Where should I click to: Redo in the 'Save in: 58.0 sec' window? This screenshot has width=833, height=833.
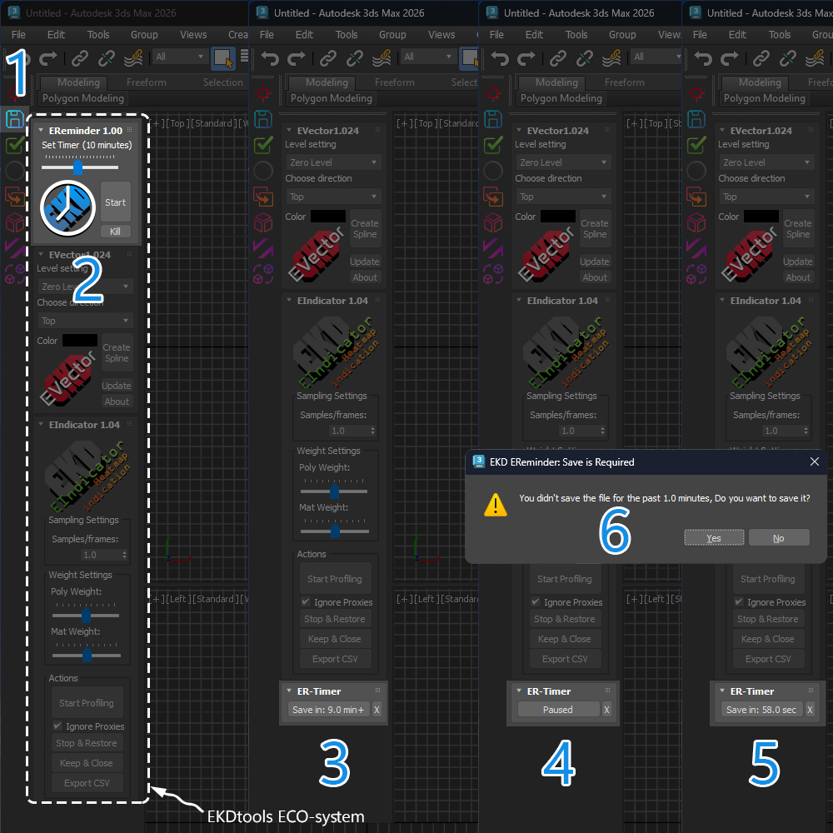[730, 58]
